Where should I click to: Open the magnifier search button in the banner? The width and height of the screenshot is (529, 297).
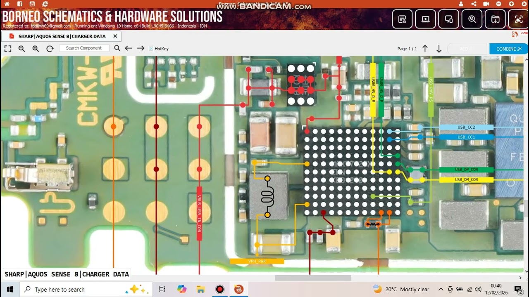(x=472, y=19)
